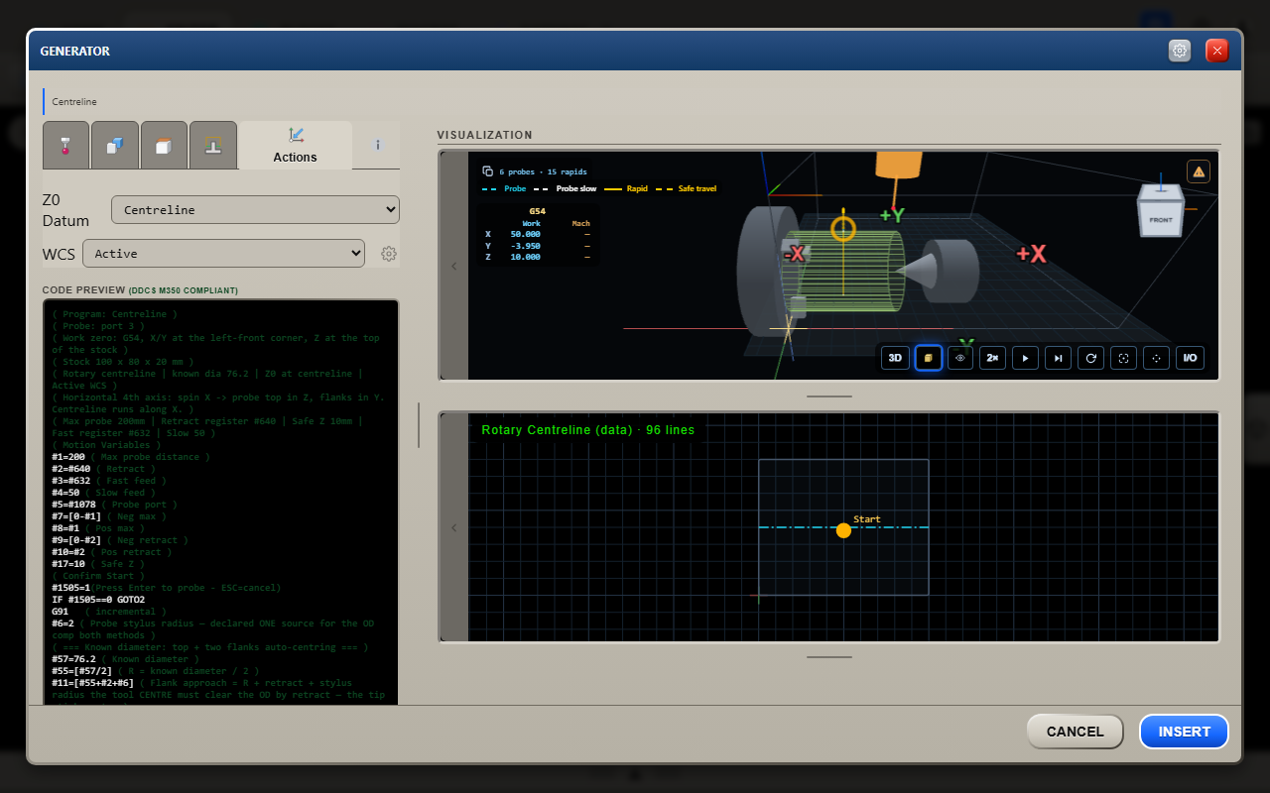Screen dimensions: 1270x793
Task: Toggle the 3D view mode button
Action: (895, 358)
